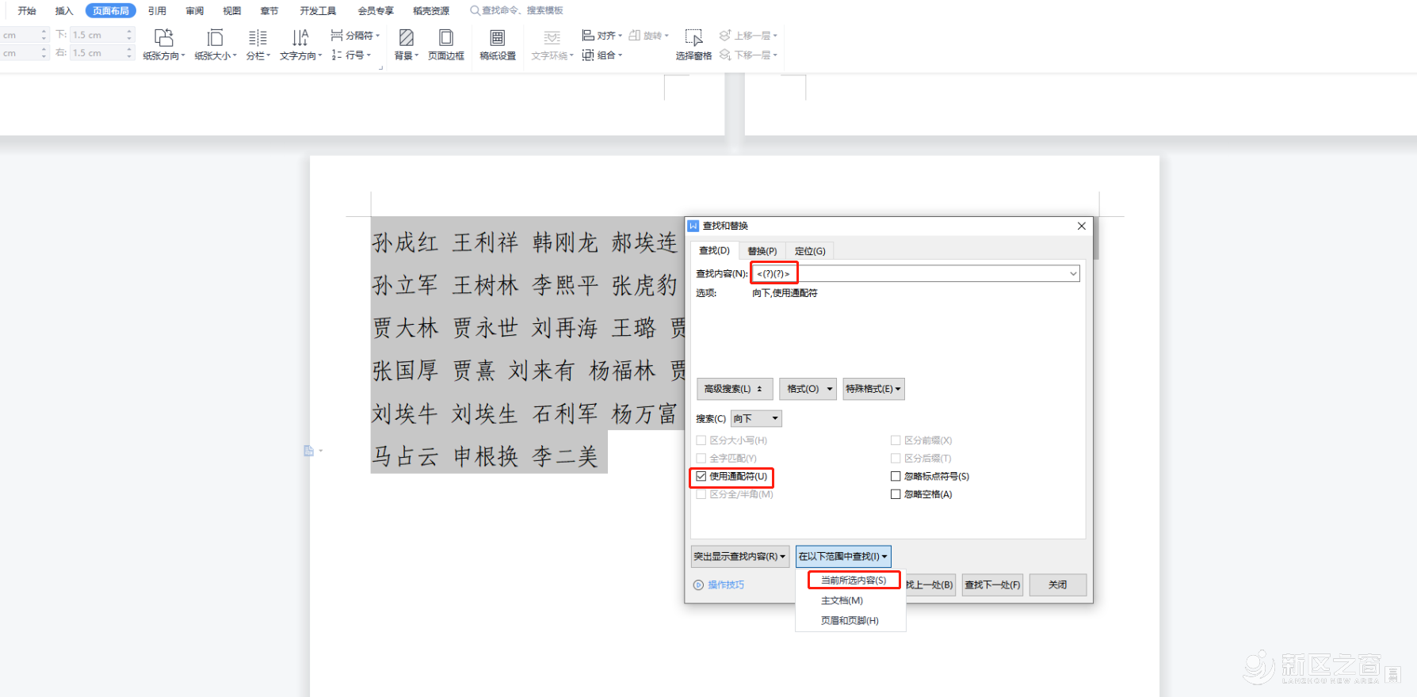Open the 特殊格式(E) dropdown
Viewport: 1417px width, 697px height.
pyautogui.click(x=873, y=389)
